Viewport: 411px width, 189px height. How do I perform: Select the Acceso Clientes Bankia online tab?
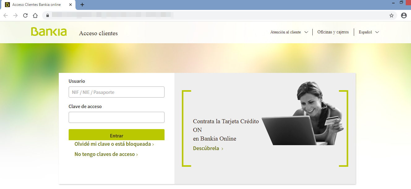(x=39, y=5)
